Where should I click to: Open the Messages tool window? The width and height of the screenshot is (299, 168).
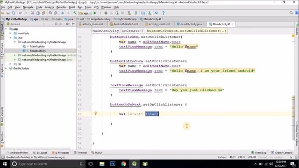click(60, 153)
